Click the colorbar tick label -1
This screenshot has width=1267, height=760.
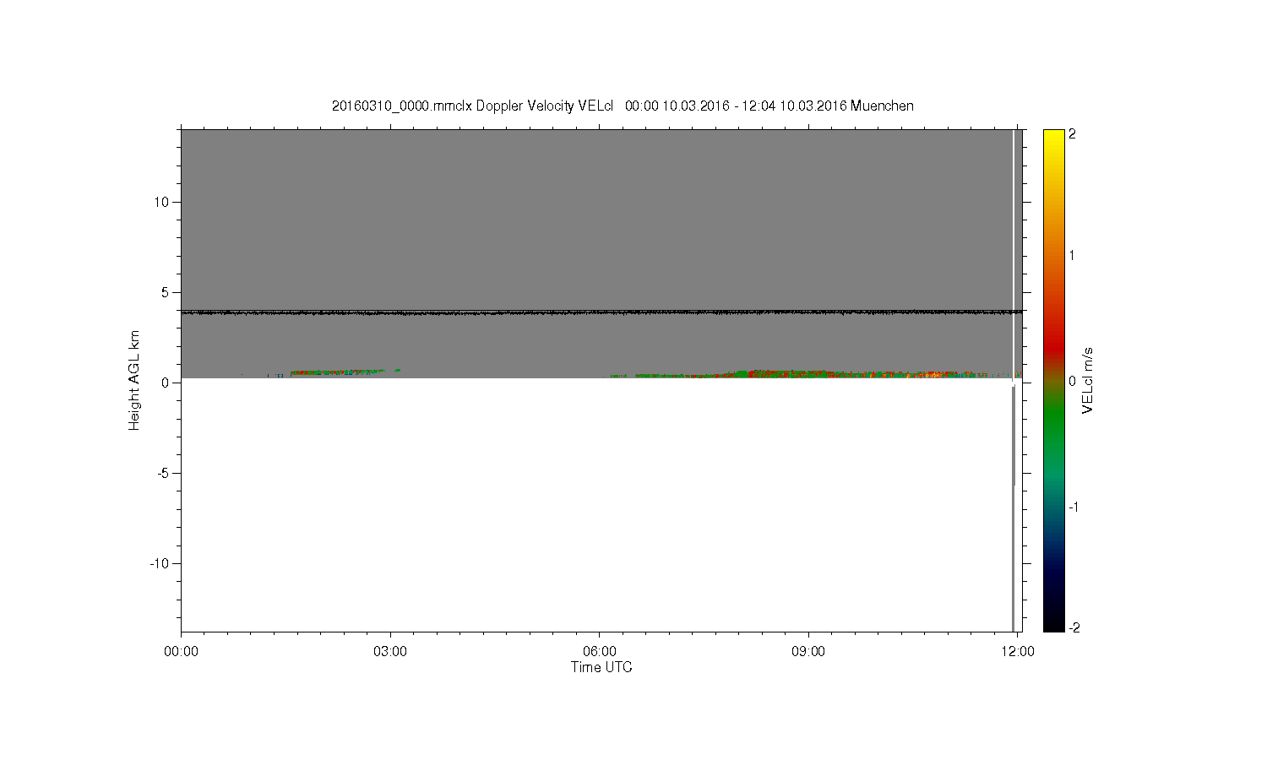[x=1074, y=507]
